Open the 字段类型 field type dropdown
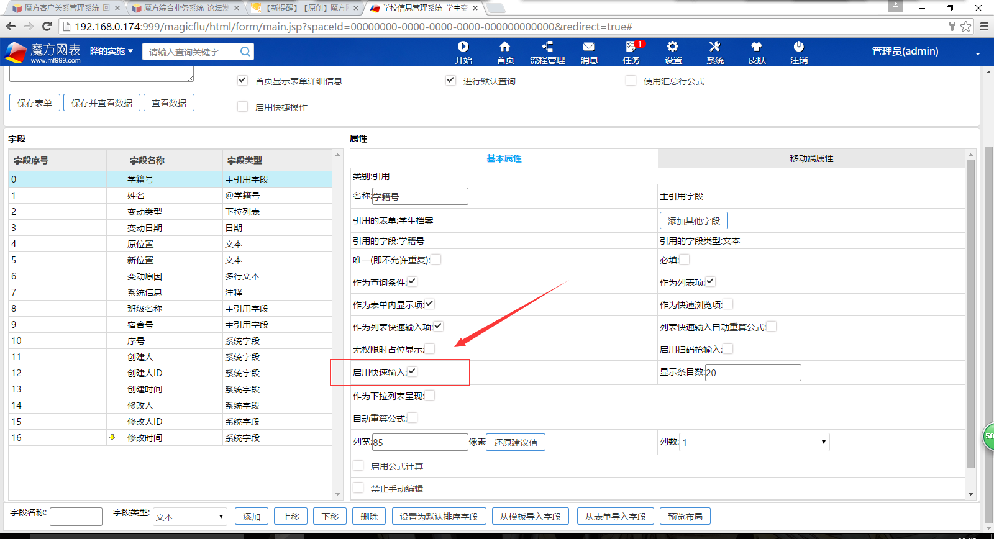This screenshot has height=539, width=994. coord(190,517)
